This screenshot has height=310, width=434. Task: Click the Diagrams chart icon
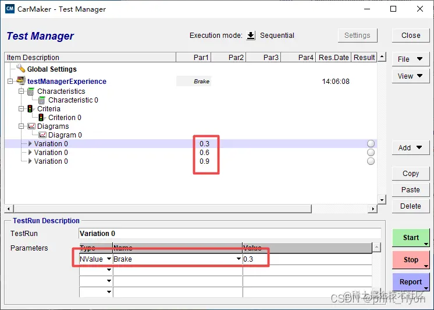pyautogui.click(x=31, y=126)
